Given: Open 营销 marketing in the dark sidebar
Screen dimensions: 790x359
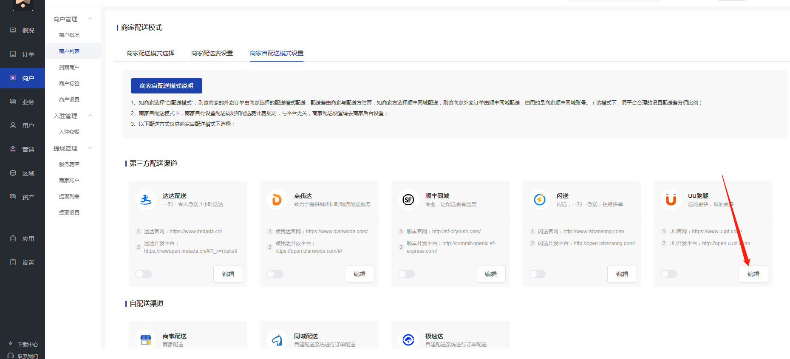Looking at the screenshot, I should 22,150.
